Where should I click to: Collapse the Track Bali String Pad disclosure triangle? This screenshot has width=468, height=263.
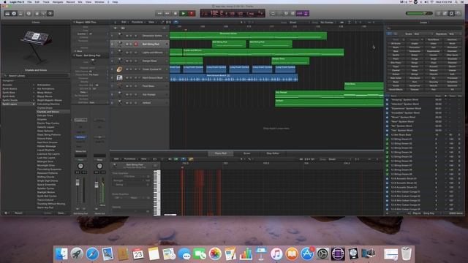(x=74, y=56)
